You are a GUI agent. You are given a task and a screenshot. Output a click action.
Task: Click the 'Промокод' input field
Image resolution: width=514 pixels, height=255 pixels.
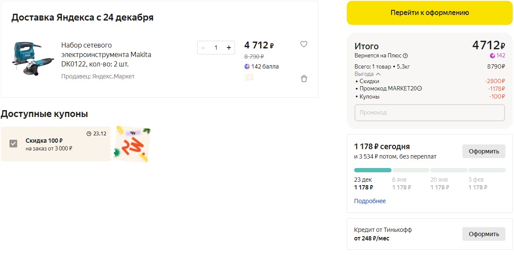point(429,113)
